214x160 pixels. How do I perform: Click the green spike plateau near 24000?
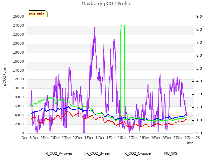tap(123, 25)
